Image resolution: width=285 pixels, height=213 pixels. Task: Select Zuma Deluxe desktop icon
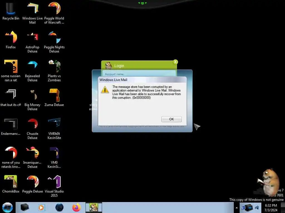(54, 98)
